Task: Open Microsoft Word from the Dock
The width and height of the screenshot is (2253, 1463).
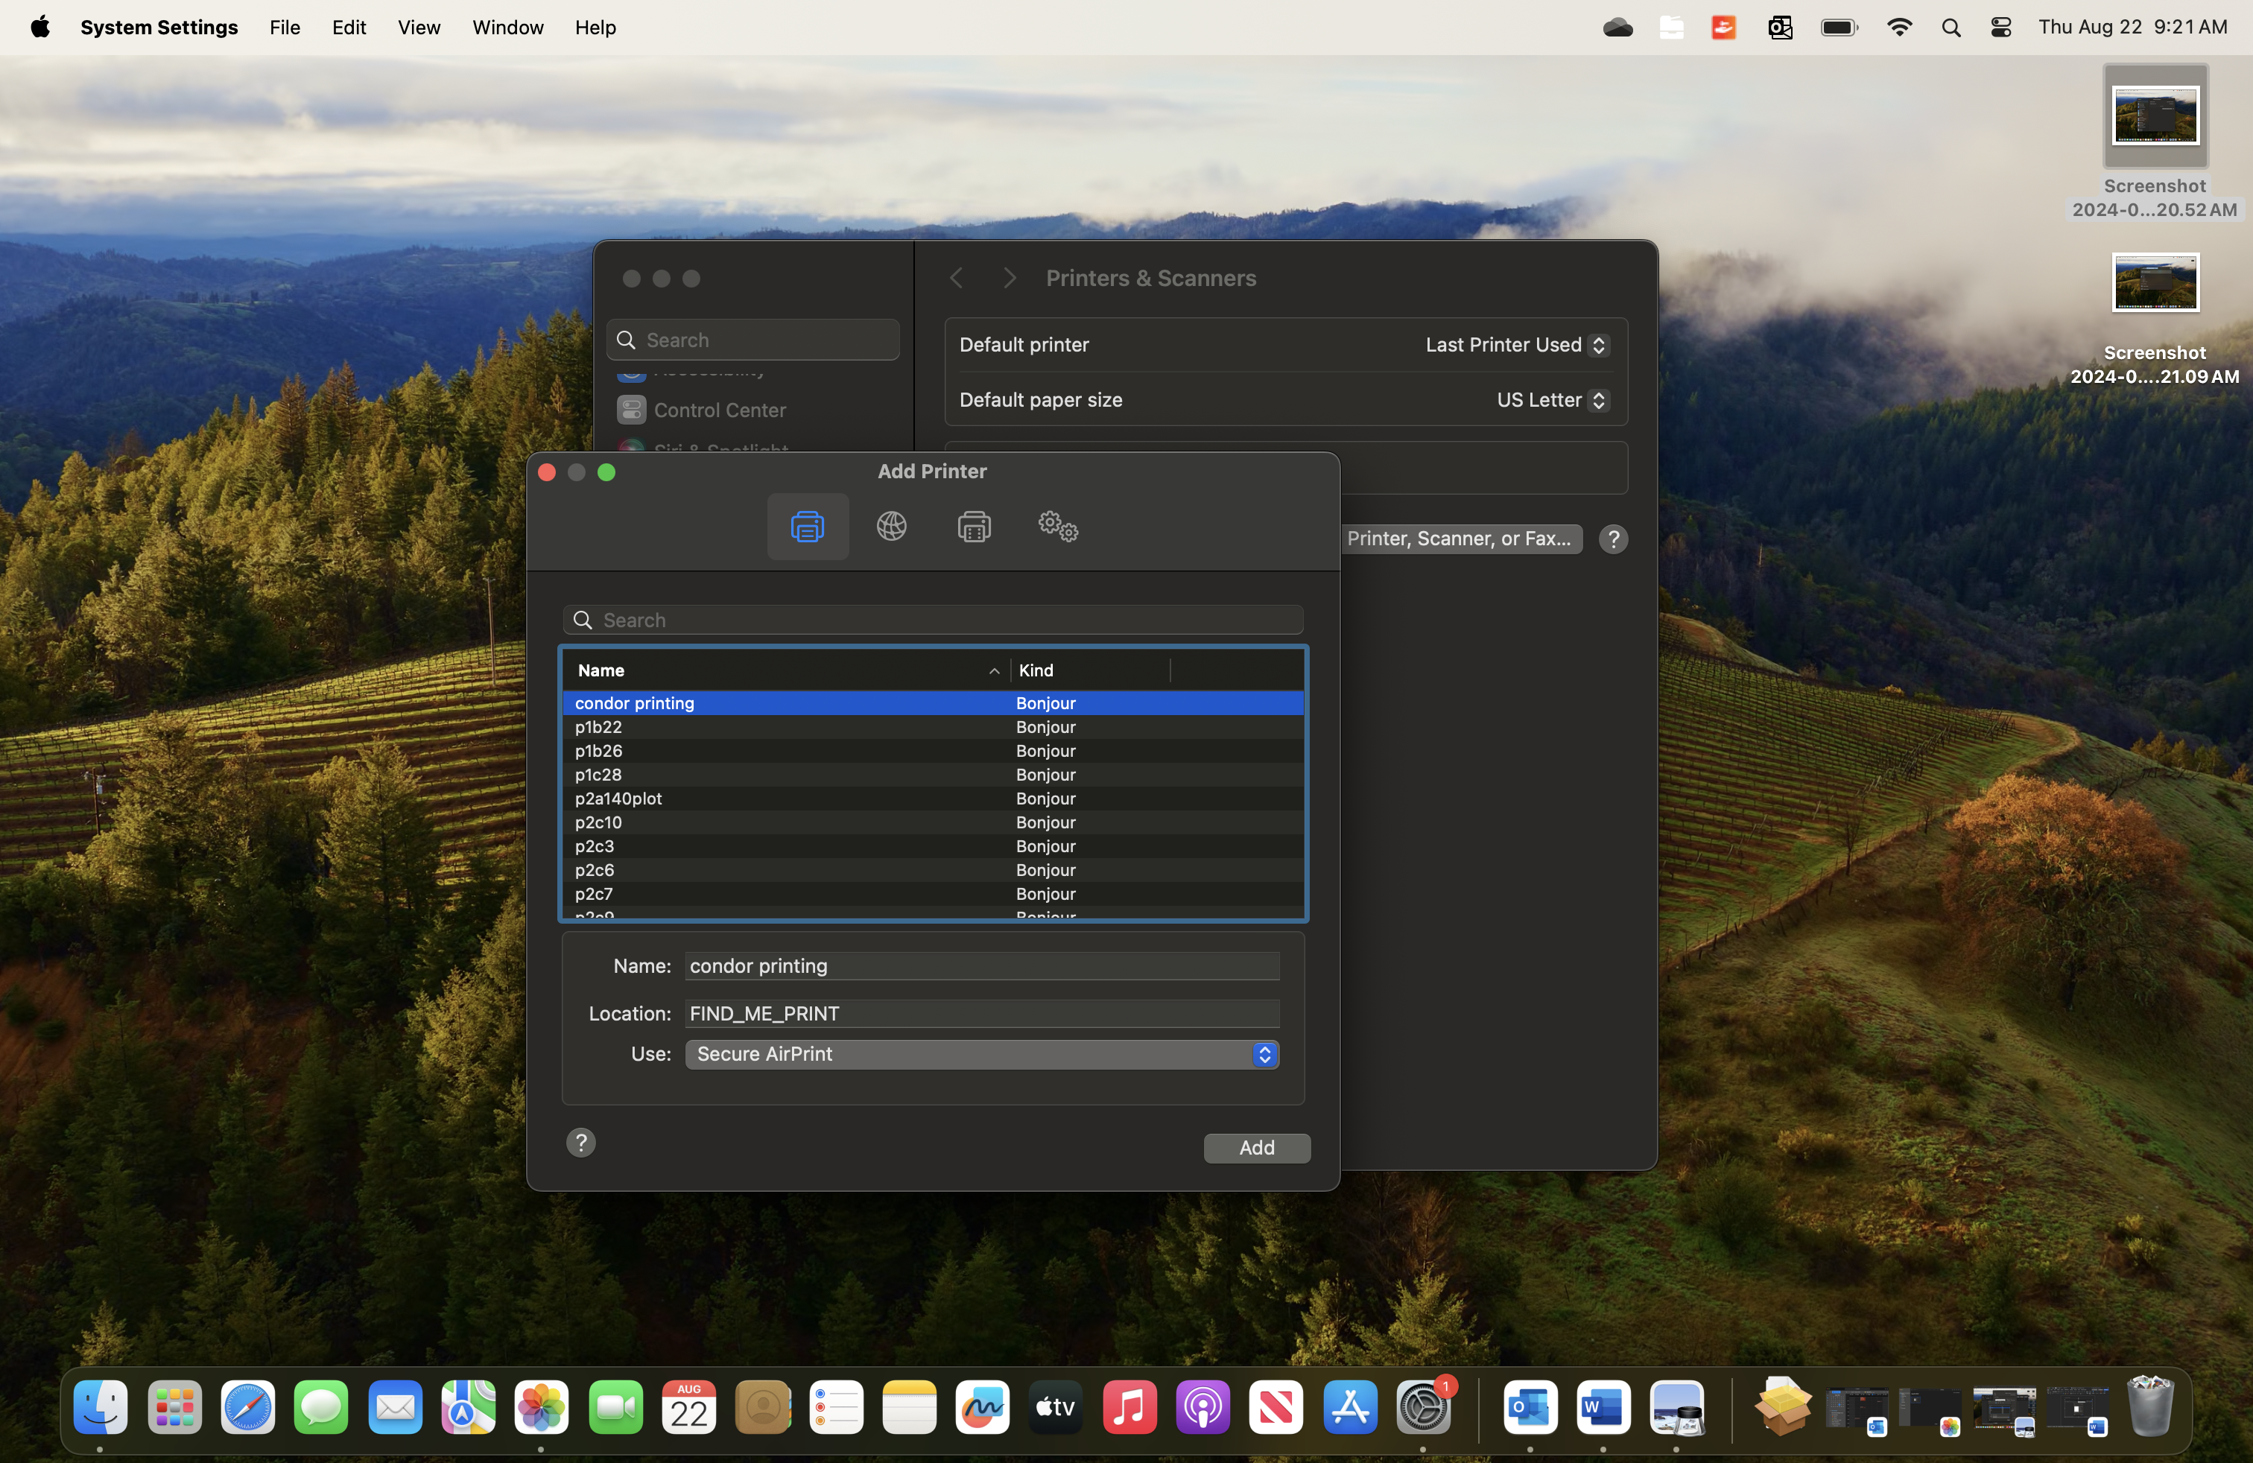Action: click(x=1603, y=1407)
